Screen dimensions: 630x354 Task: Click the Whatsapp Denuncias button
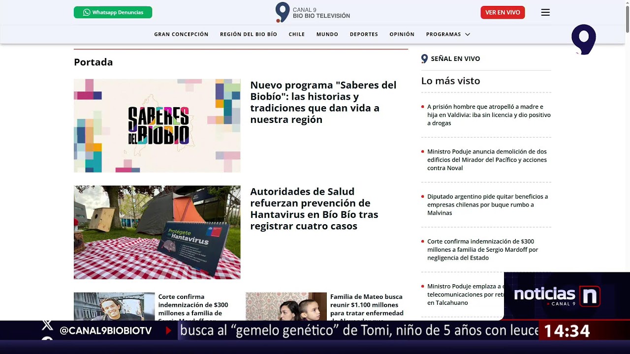[x=113, y=12]
